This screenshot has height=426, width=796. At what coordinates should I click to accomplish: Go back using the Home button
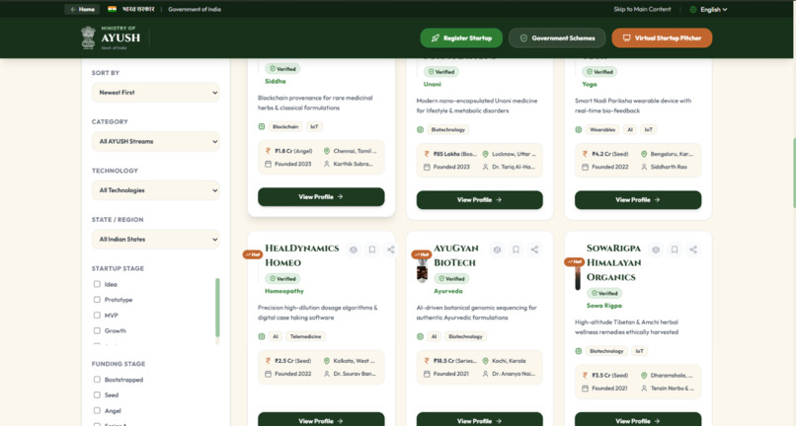pyautogui.click(x=82, y=9)
